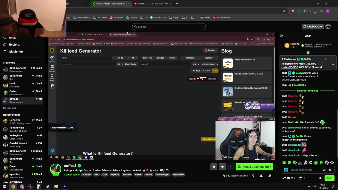Open YouTube Music bookmark
The image size is (338, 190).
tap(222, 18)
